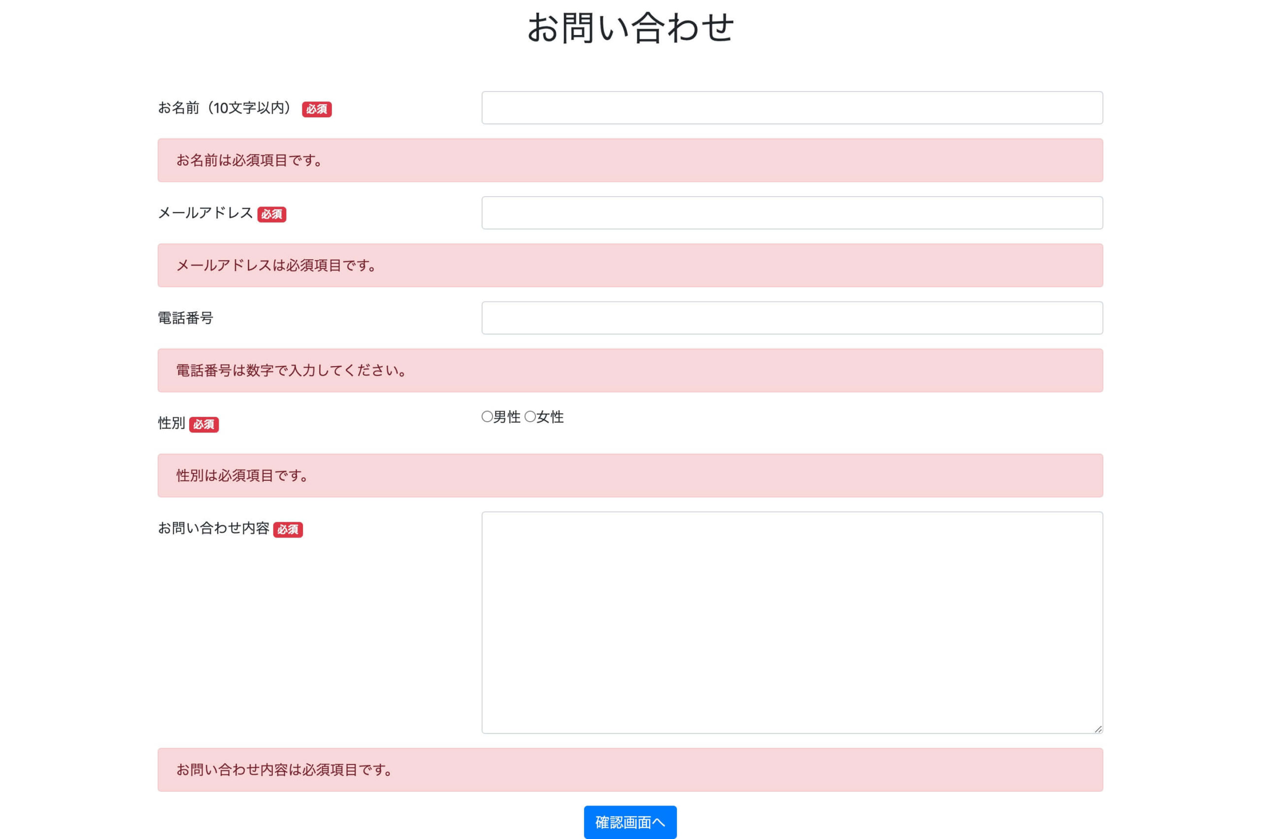
Task: Click the 必須 badge beside メールアドレス
Action: coord(273,215)
